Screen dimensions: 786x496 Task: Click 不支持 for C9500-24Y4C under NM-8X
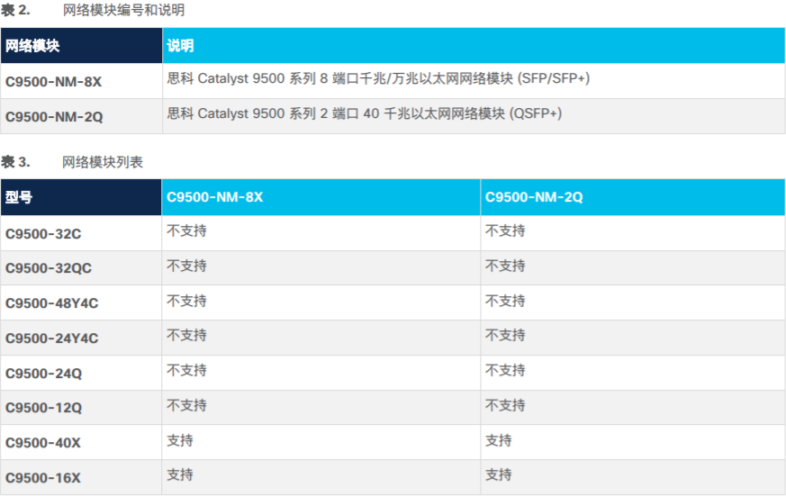(186, 335)
